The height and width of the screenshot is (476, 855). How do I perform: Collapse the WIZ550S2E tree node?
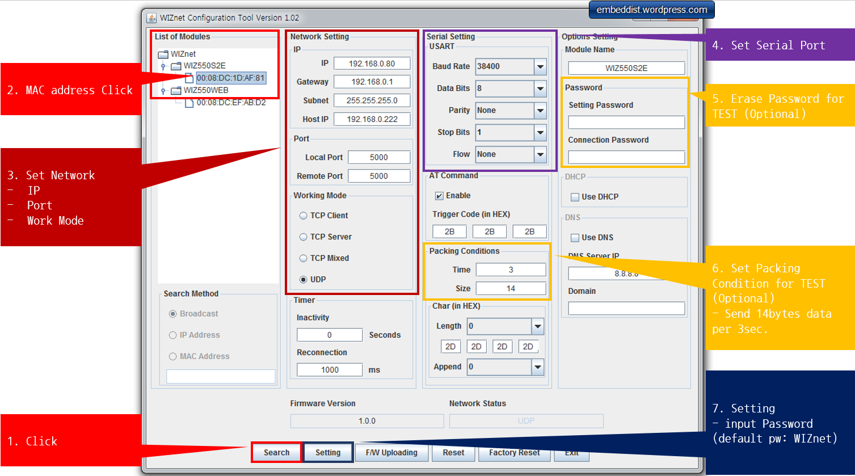163,66
